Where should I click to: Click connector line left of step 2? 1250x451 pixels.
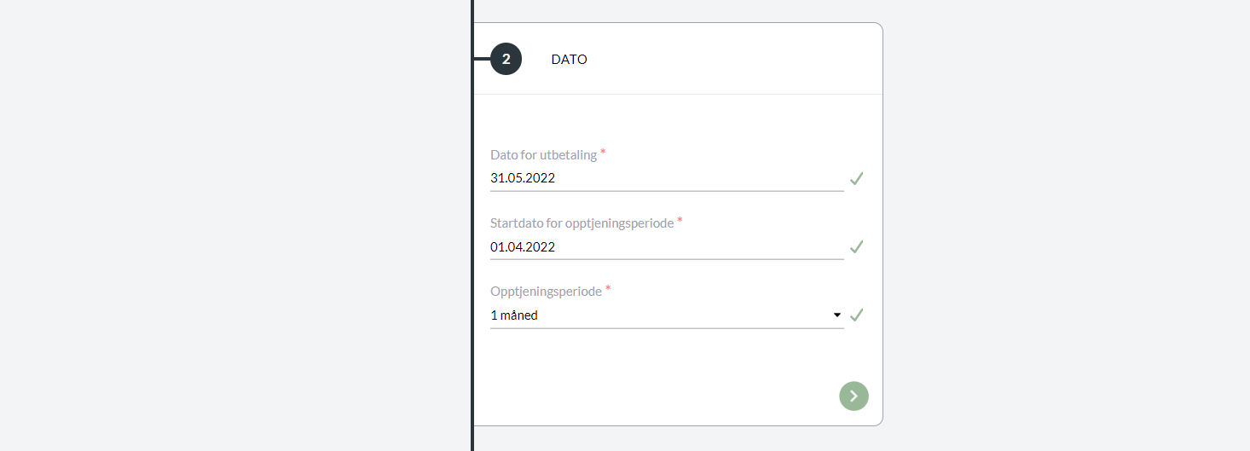point(482,60)
